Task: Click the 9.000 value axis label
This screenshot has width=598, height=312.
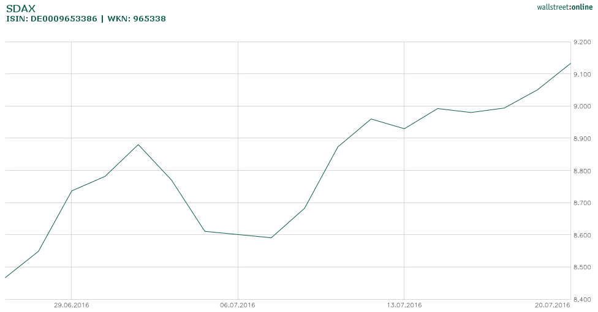Action: 581,106
